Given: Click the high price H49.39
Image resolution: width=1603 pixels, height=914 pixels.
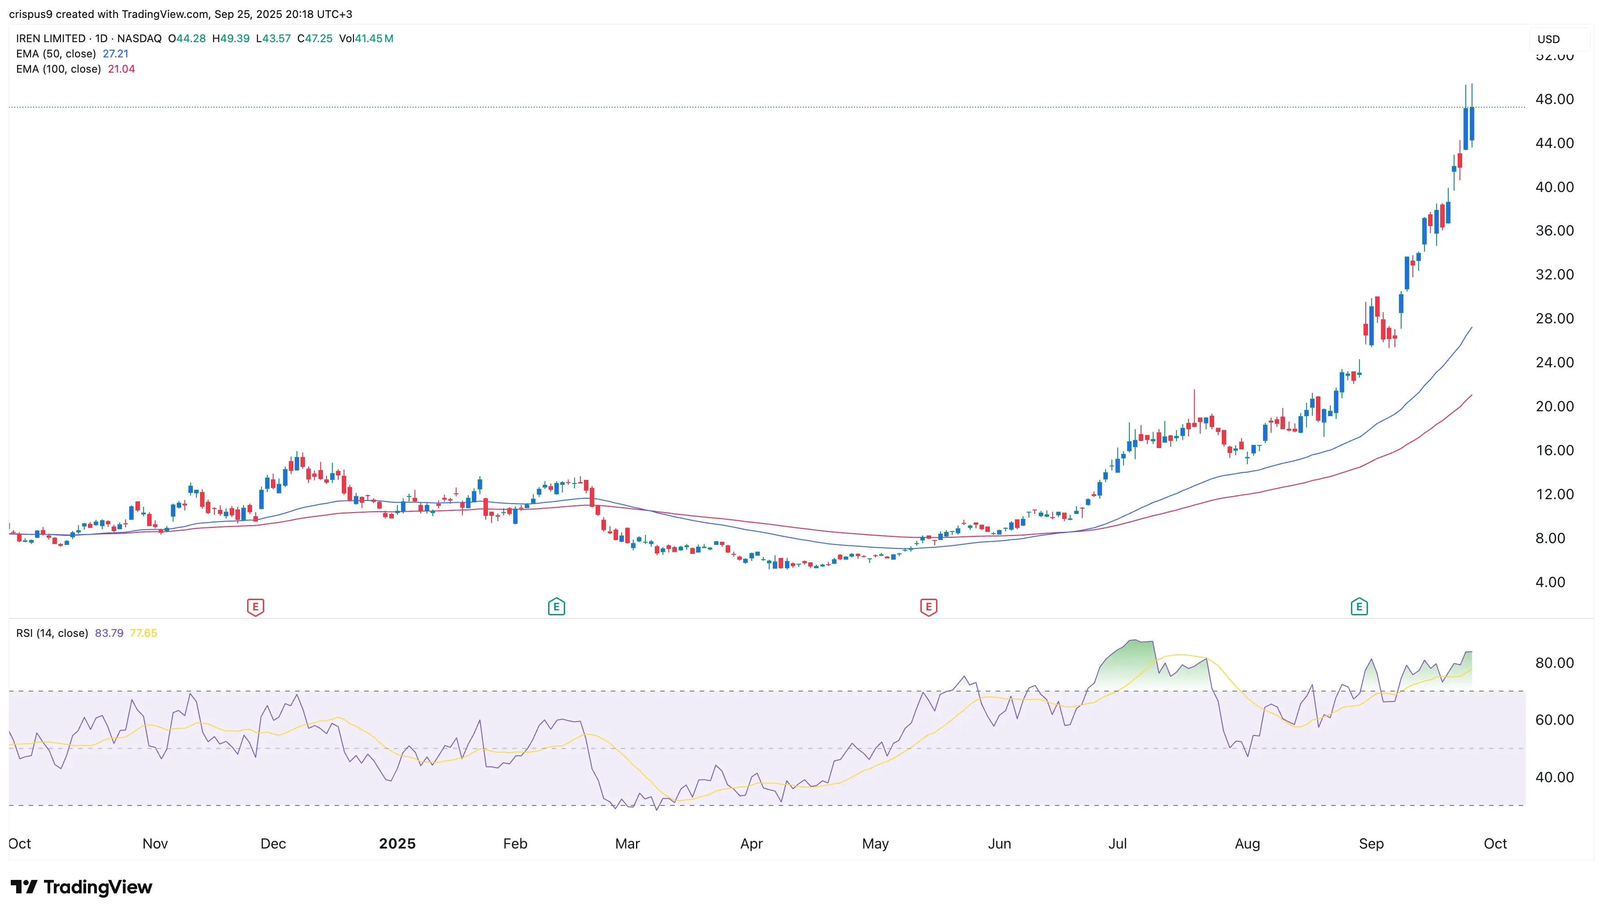Looking at the screenshot, I should tap(231, 38).
